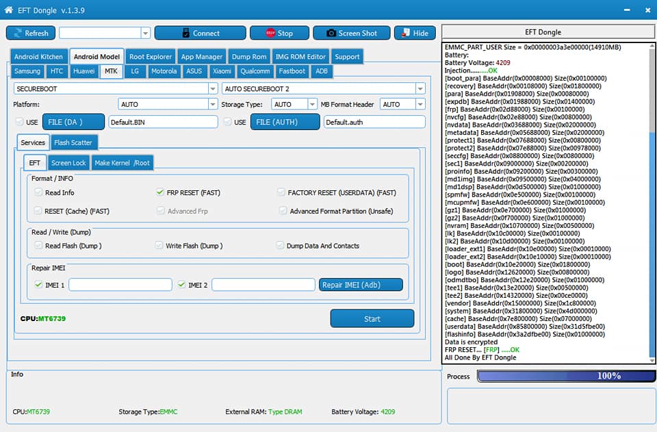This screenshot has width=657, height=432.
Task: Click the Hide button icon
Action: point(406,33)
